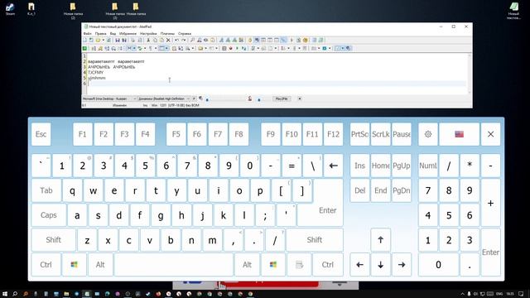
Task: Open Steam desktop shortcut
Action: coord(10,9)
